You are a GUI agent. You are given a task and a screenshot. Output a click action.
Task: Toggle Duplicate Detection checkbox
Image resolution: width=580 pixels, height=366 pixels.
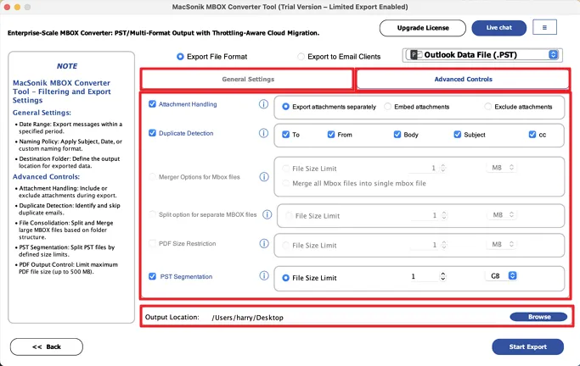pyautogui.click(x=152, y=133)
